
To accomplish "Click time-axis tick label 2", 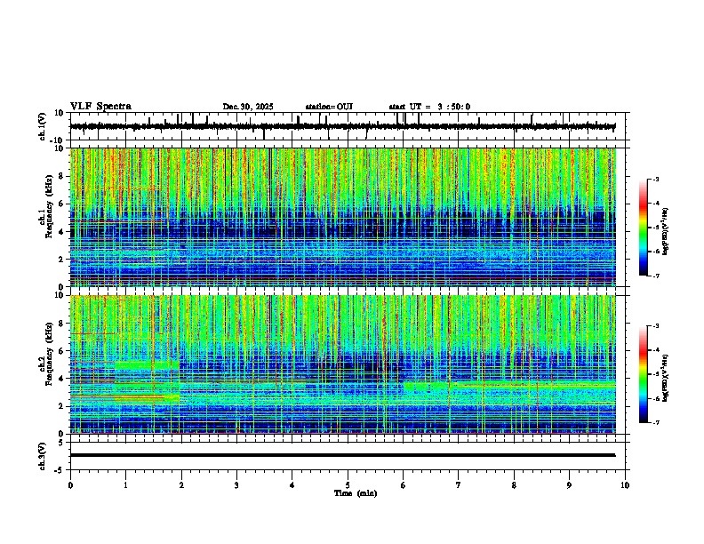I will point(181,485).
